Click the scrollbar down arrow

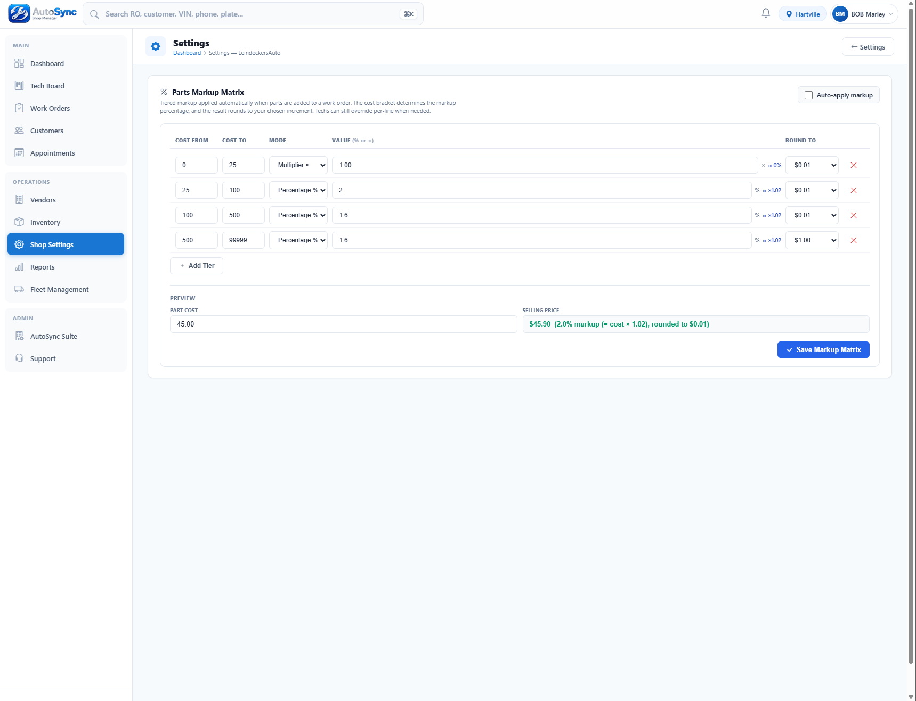[911, 697]
